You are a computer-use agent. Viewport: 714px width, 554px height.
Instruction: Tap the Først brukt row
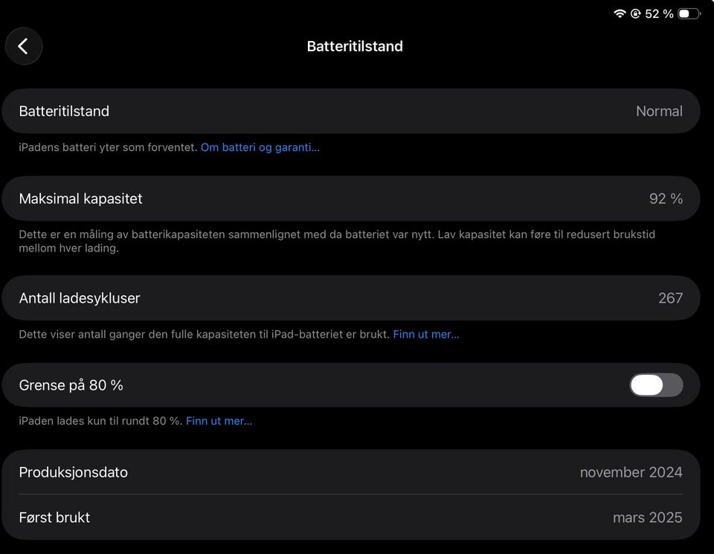pos(350,518)
